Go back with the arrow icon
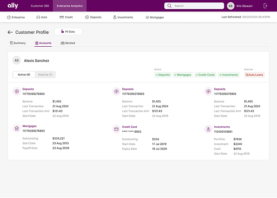The height and width of the screenshot is (198, 277). click(10, 32)
